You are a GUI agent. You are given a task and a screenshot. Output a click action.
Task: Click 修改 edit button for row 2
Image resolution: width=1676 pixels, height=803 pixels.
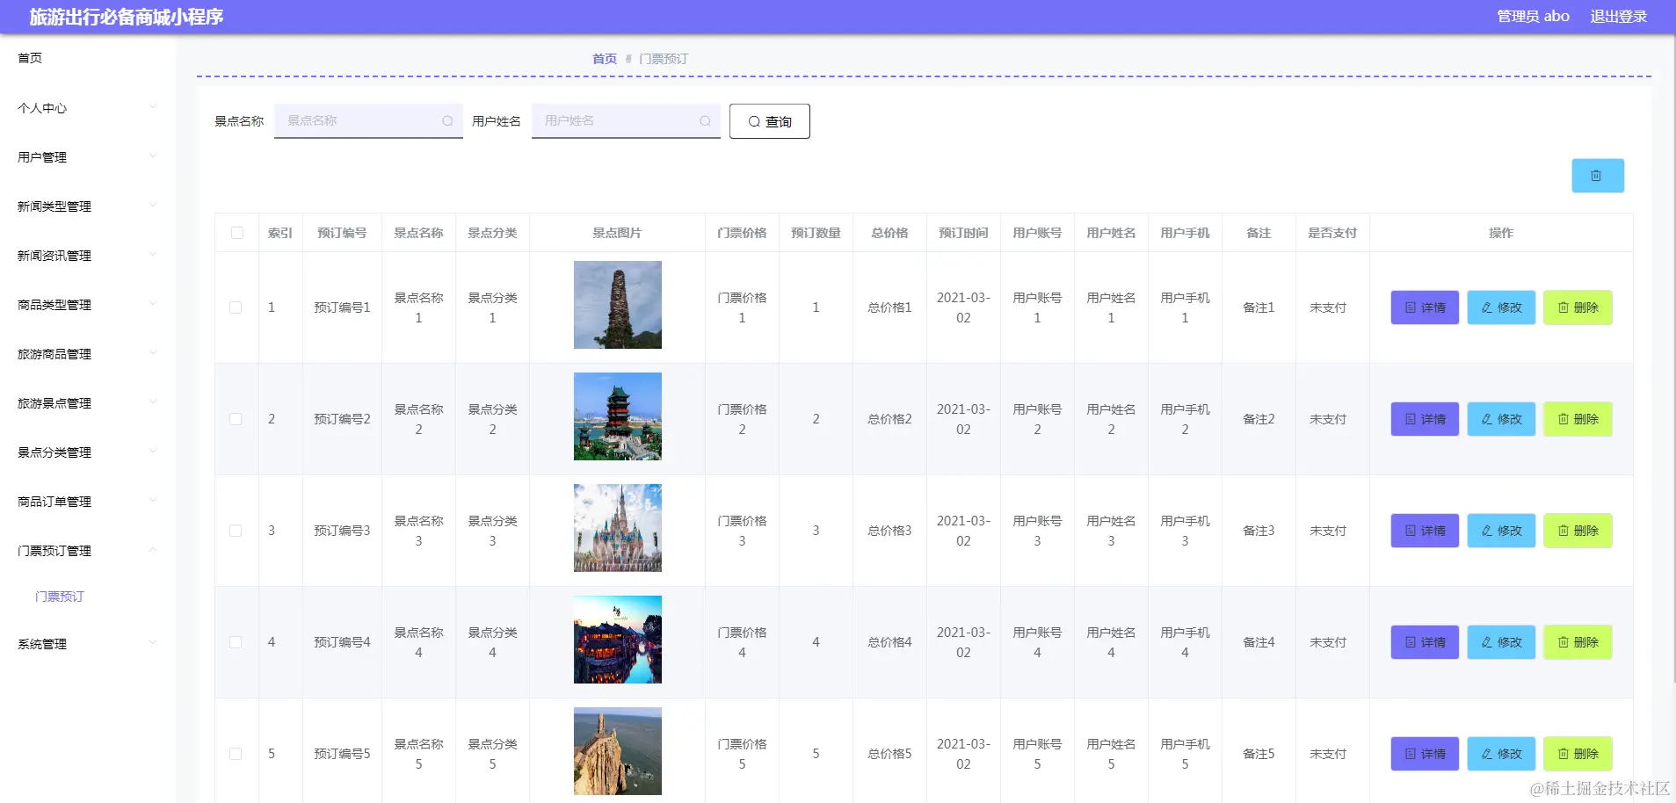[x=1501, y=419]
